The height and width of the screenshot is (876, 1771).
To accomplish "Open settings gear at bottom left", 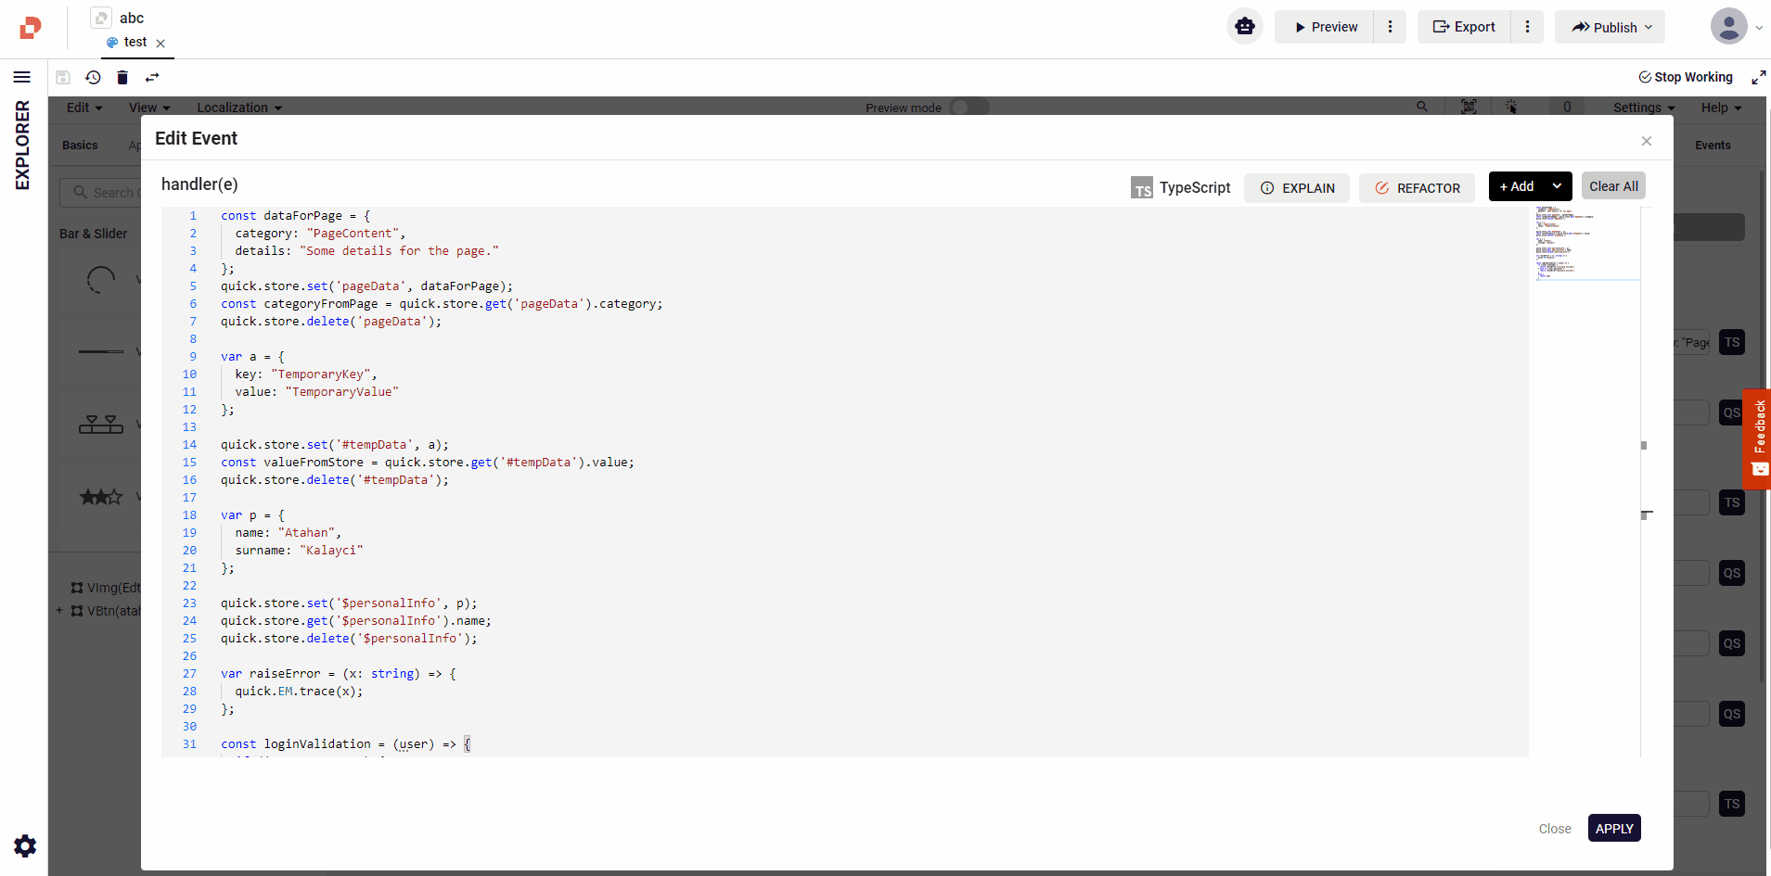I will 25,845.
